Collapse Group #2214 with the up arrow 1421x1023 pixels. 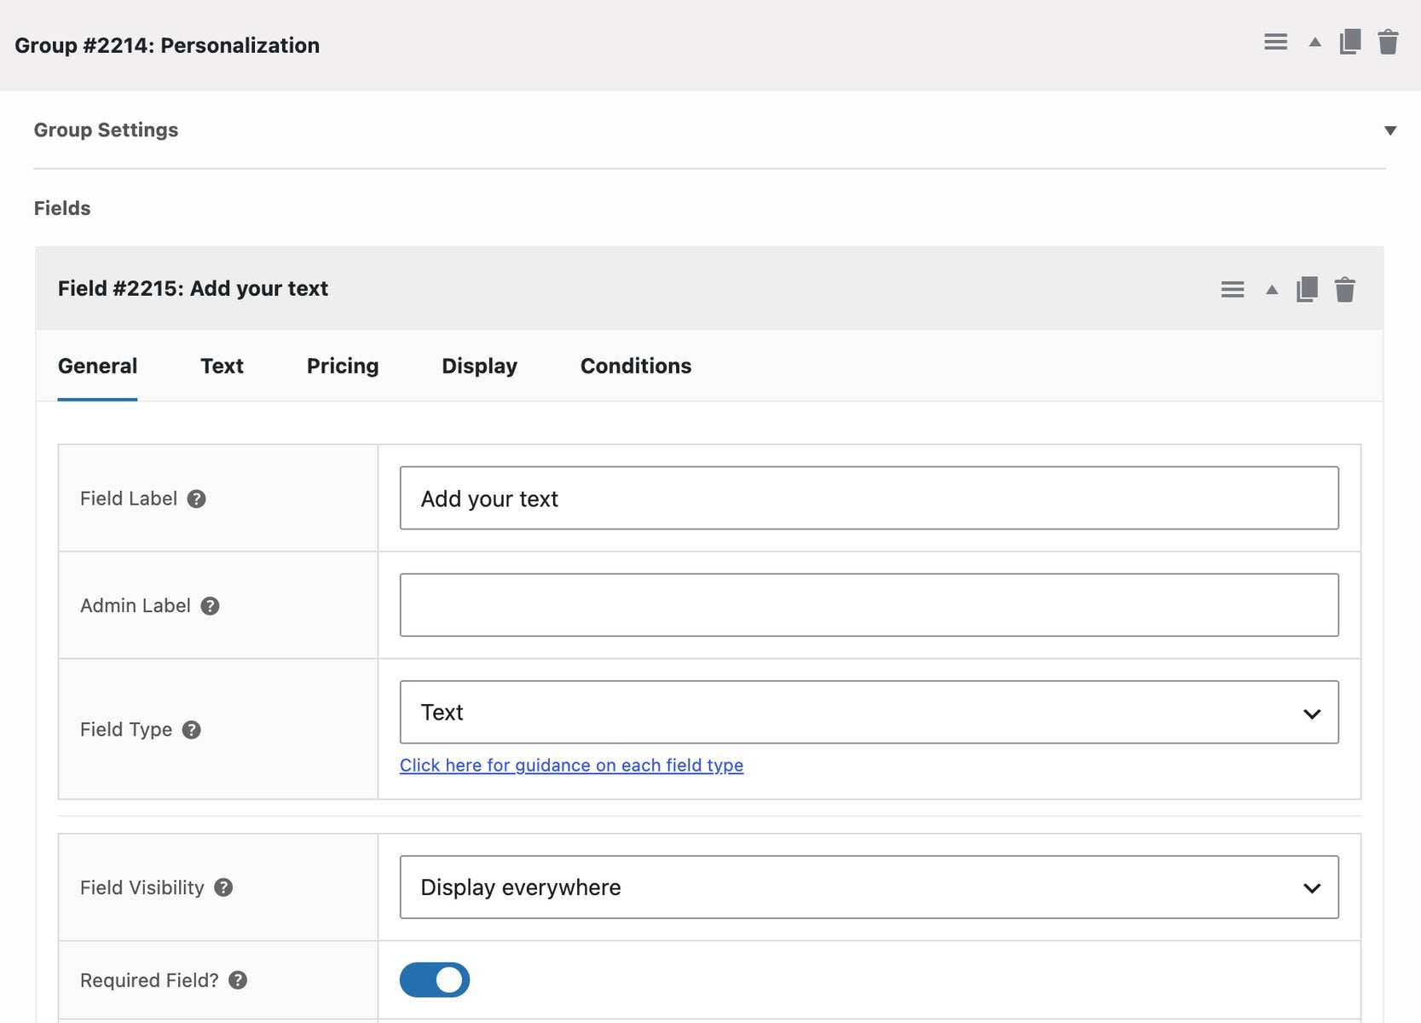coord(1314,42)
